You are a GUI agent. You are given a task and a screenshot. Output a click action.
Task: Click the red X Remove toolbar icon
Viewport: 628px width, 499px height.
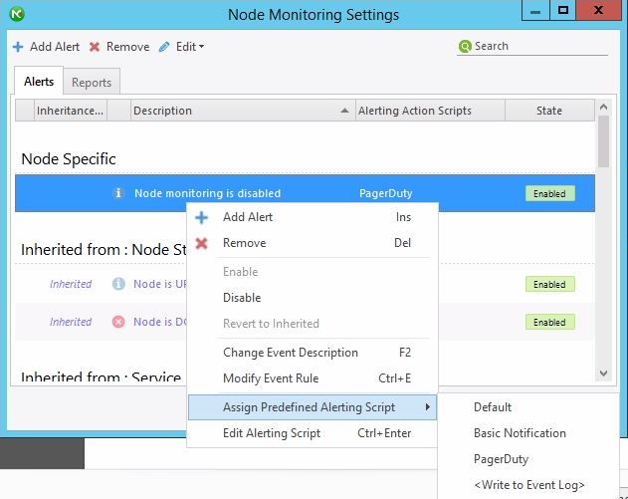(95, 47)
